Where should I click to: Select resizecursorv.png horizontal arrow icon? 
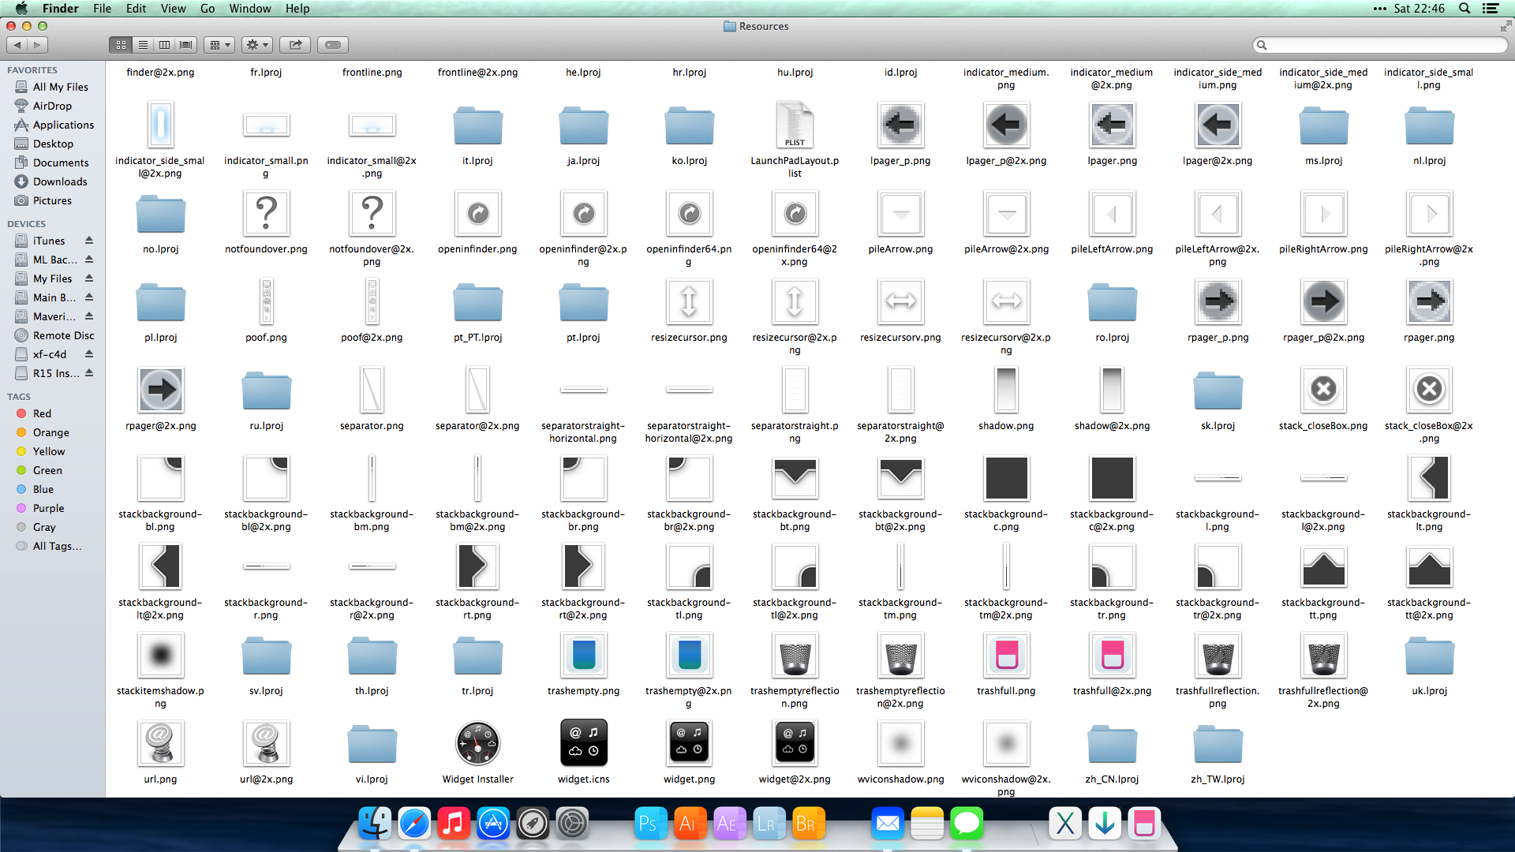tap(900, 301)
